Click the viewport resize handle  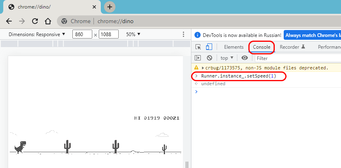click(187, 164)
